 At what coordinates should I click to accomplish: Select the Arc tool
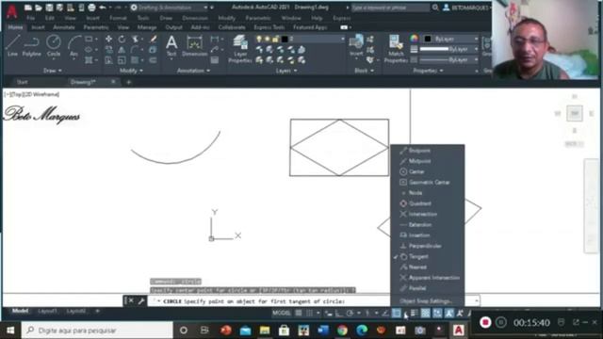coord(73,45)
